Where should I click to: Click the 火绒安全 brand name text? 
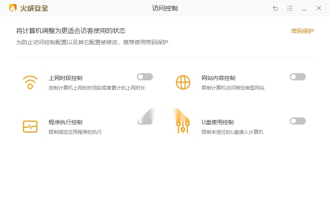pyautogui.click(x=34, y=8)
